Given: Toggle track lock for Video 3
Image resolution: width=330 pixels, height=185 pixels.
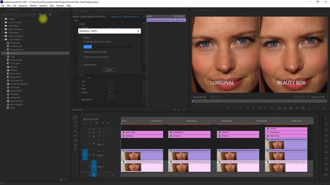Looking at the screenshot, I should (89, 144).
